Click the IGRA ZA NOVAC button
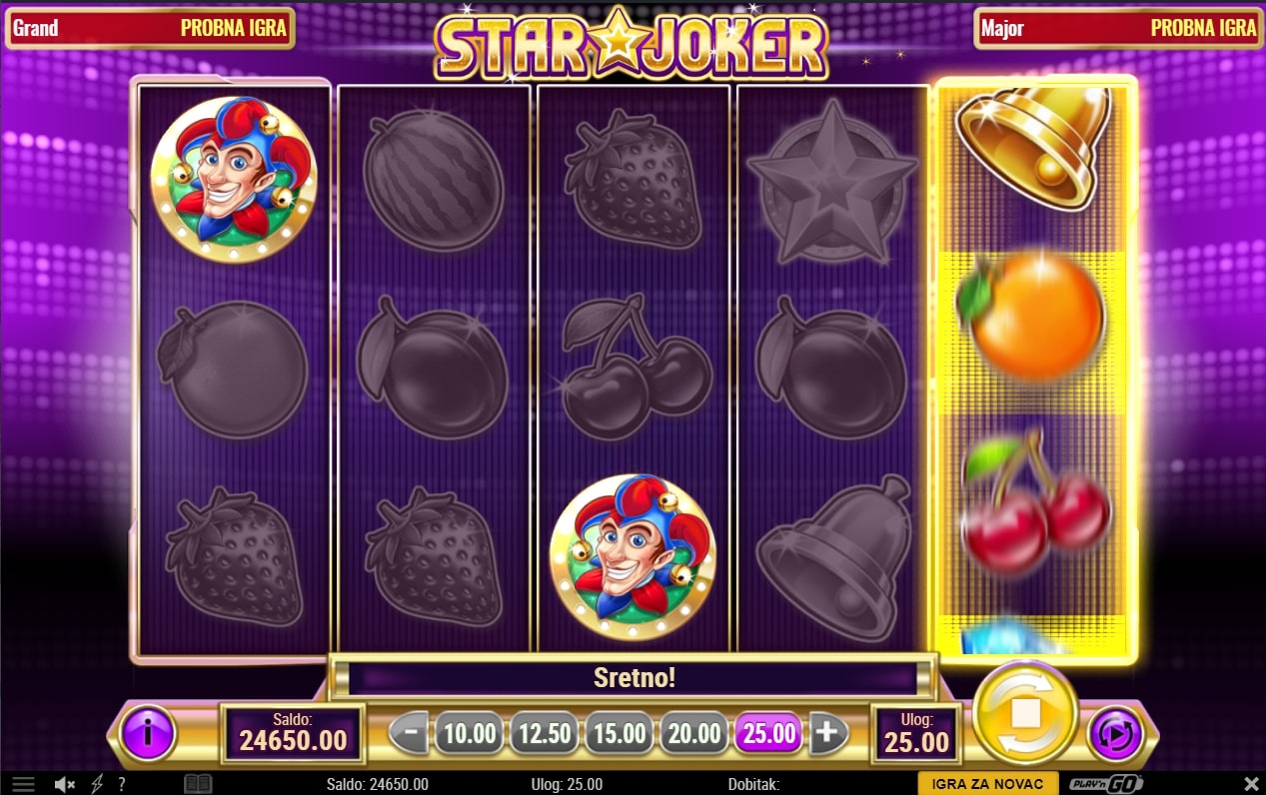 click(987, 784)
